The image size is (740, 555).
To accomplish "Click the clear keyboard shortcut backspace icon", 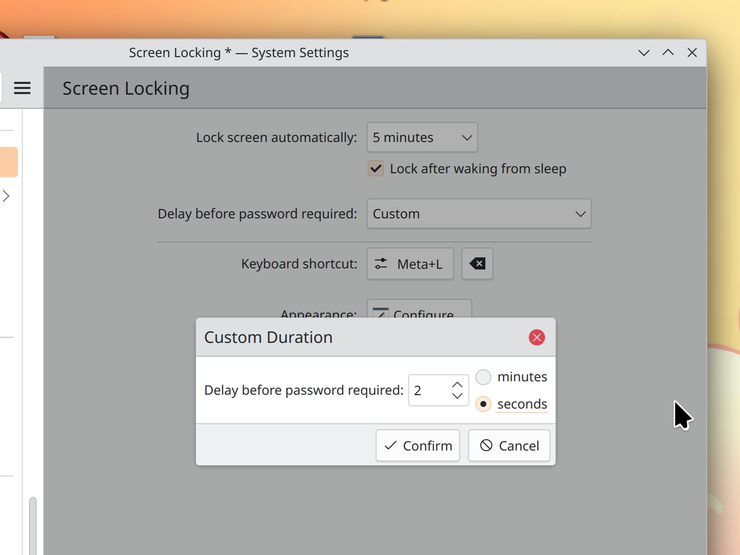I will pos(477,264).
